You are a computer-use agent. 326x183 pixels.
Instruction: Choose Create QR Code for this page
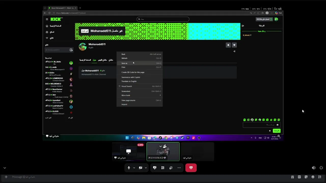tap(140, 72)
